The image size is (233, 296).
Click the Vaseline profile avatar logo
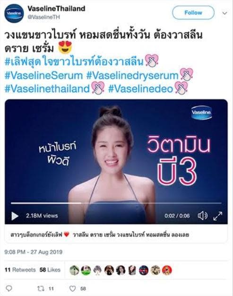click(14, 13)
